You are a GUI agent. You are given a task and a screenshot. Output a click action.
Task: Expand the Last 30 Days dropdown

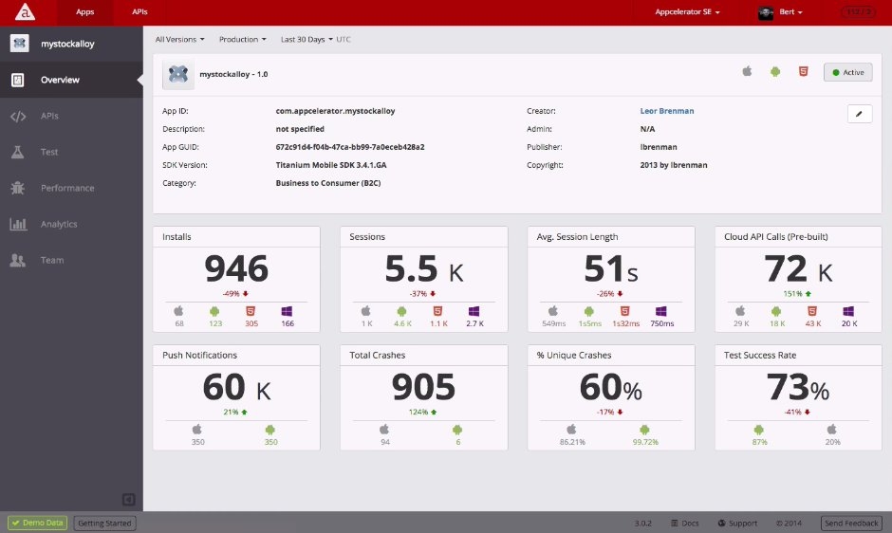coord(307,39)
